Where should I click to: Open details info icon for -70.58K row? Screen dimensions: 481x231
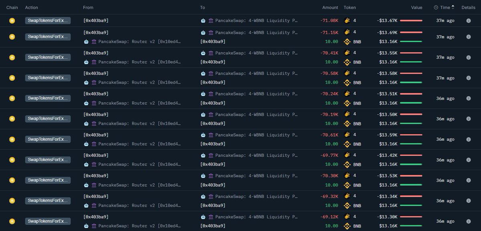pos(468,78)
